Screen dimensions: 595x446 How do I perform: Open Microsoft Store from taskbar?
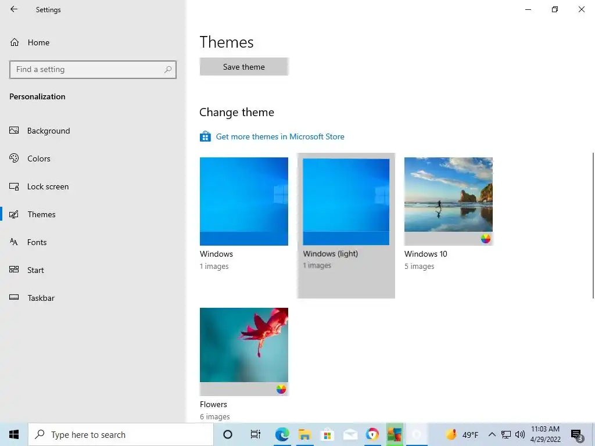pos(327,434)
